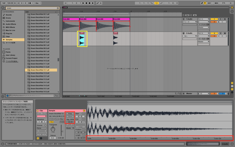Click the Re-enable Automation arrow icon
The height and width of the screenshot is (147, 235).
click(x=101, y=3)
